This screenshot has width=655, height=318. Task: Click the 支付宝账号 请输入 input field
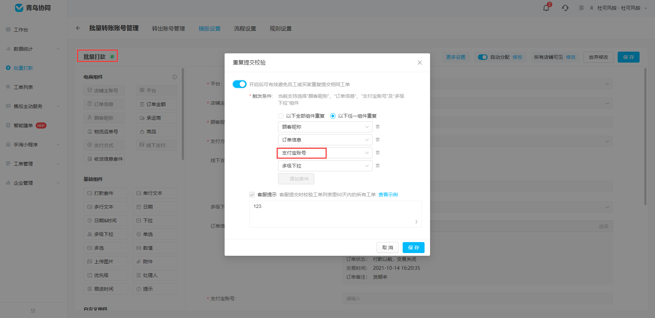tap(477, 299)
